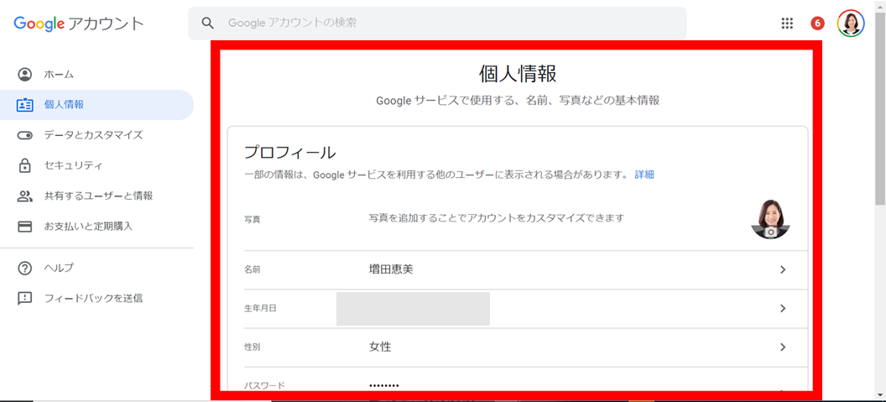Click the name 増田恵美
This screenshot has width=886, height=402.
pos(391,269)
